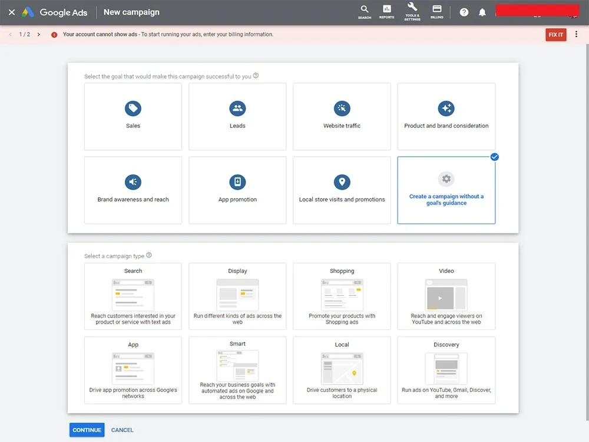Viewport: 589px width, 442px height.
Task: Go to next notification arrow
Action: (39, 34)
